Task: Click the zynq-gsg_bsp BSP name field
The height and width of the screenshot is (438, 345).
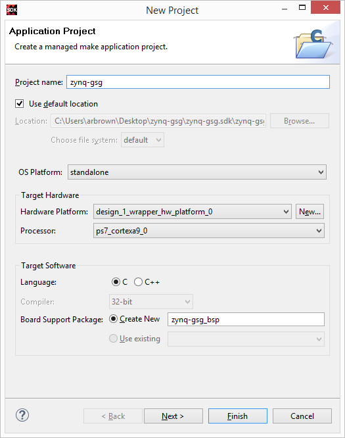Action: pyautogui.click(x=246, y=319)
